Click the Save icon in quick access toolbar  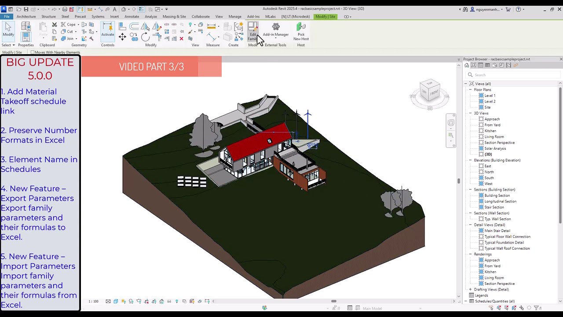click(x=26, y=9)
